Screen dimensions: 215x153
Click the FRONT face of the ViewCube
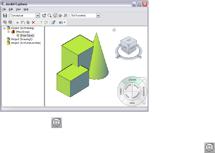[x=133, y=47]
